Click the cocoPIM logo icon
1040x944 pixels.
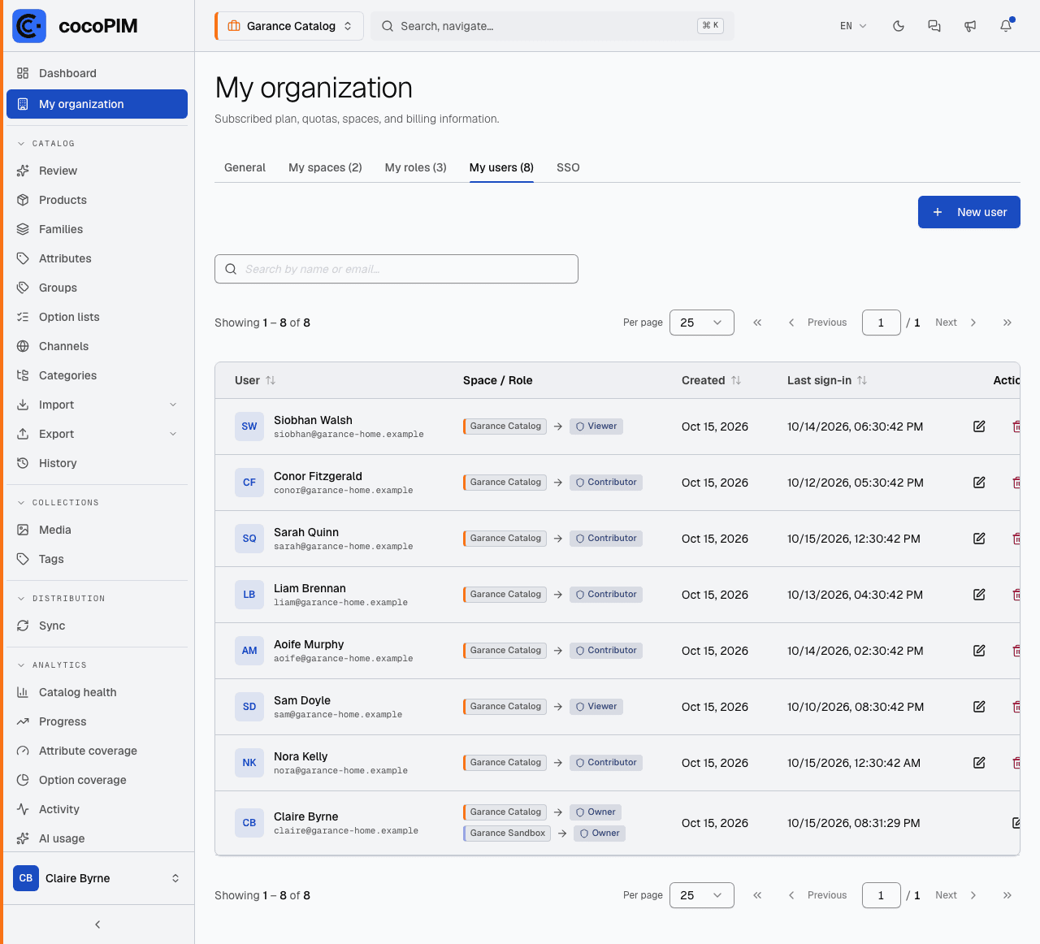[x=29, y=26]
